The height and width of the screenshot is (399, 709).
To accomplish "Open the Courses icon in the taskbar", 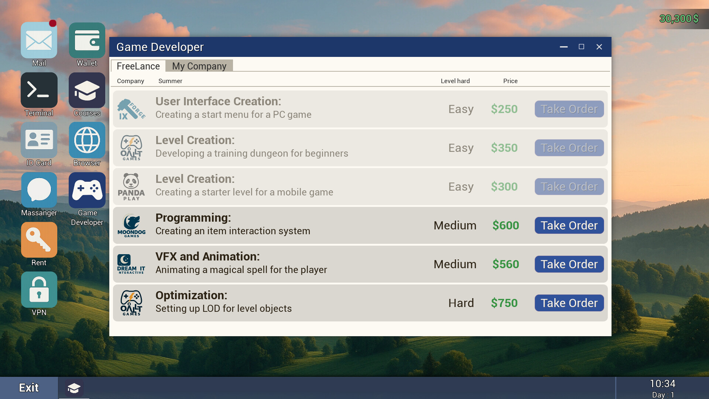I will pyautogui.click(x=74, y=388).
